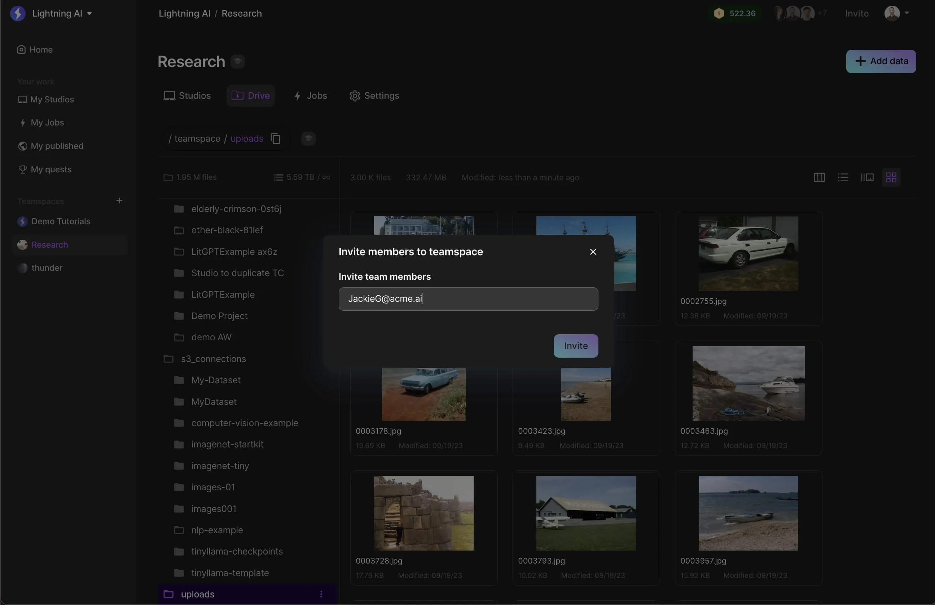
Task: Click the Research breadcrumb link
Action: coord(242,13)
